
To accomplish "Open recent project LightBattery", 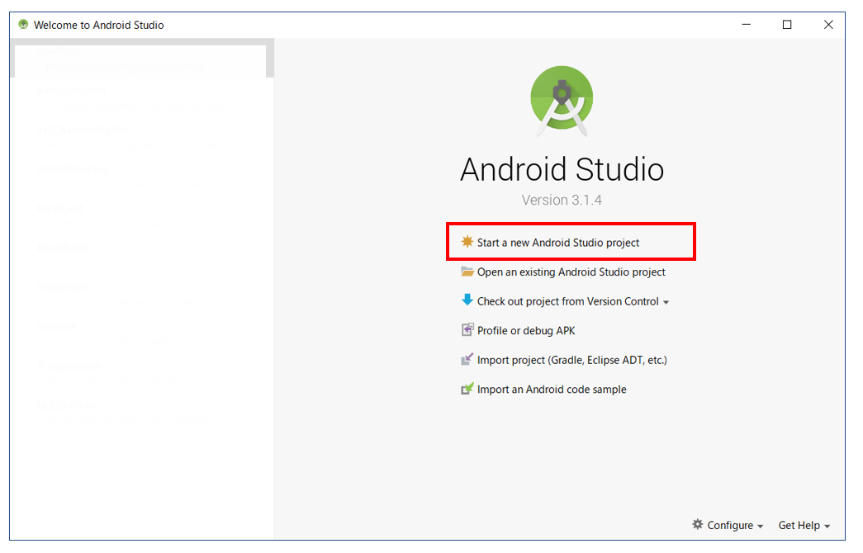I will pyautogui.click(x=141, y=414).
